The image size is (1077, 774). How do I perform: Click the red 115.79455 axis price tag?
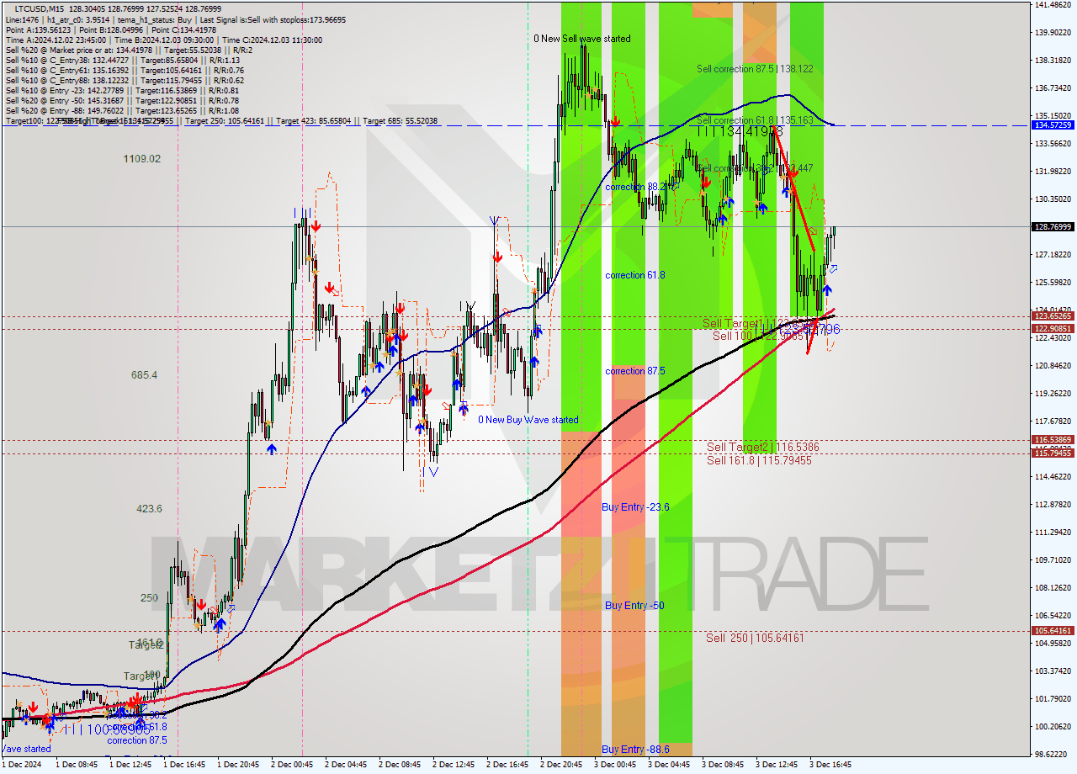[x=1053, y=453]
